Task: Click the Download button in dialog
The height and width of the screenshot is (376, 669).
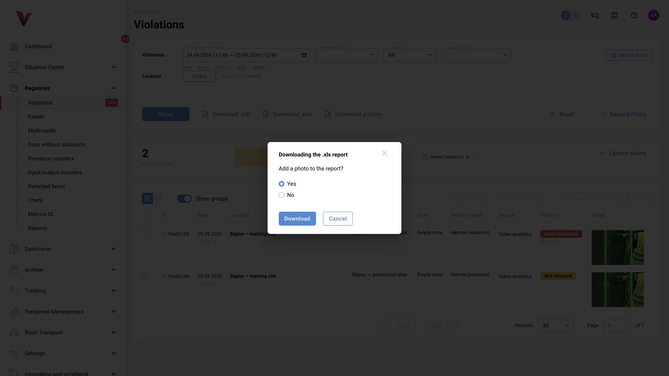Action: 297,219
